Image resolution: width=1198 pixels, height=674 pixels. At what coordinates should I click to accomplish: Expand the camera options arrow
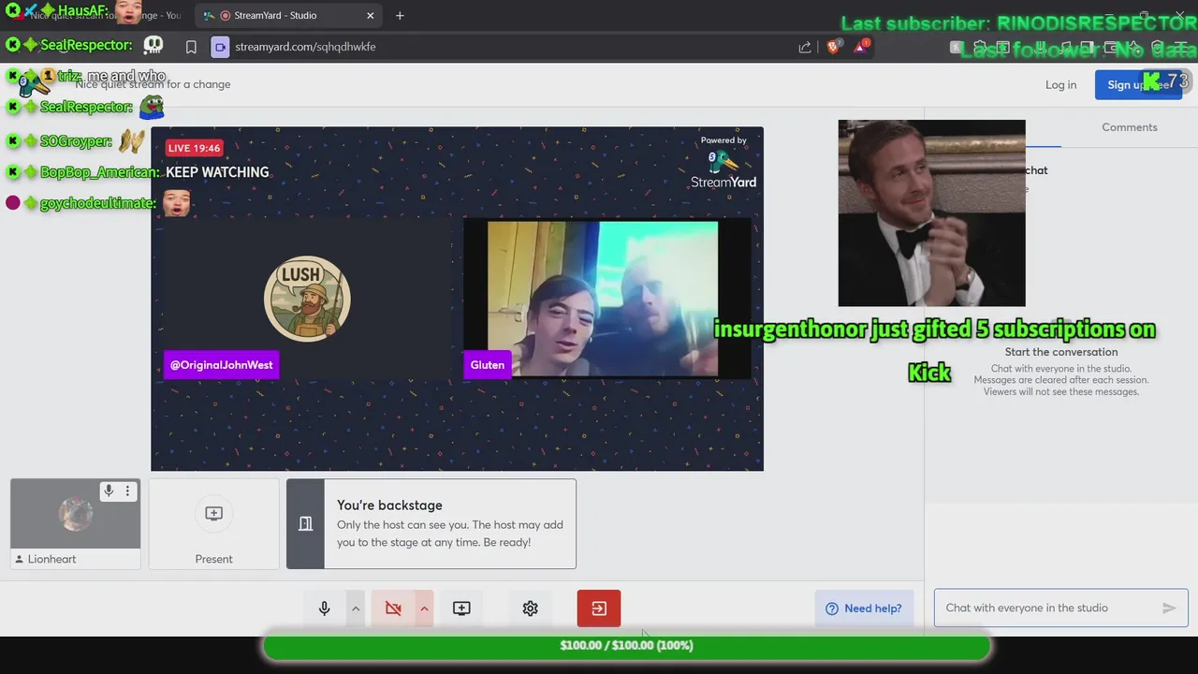[424, 608]
